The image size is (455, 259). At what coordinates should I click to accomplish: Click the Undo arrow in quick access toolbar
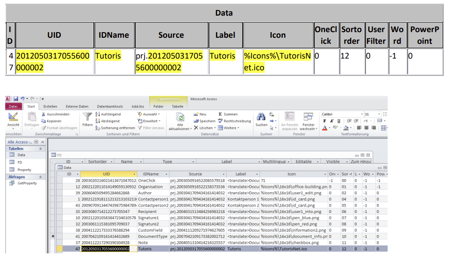click(22, 99)
